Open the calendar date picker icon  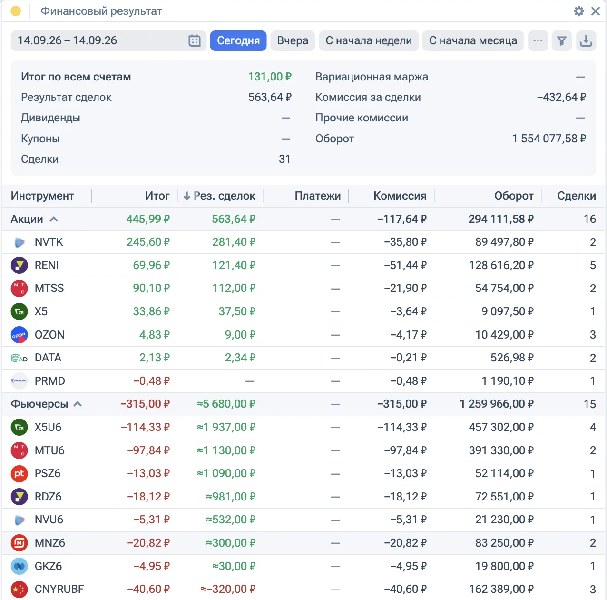tap(195, 41)
